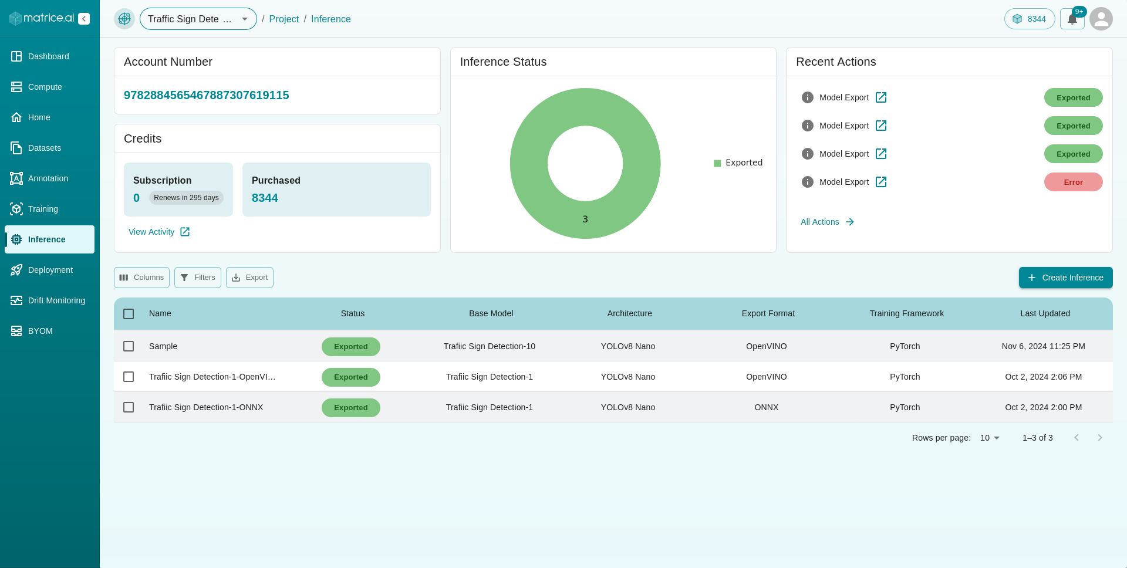Click the Nov 6, 2024 11:25 PM cell
The image size is (1127, 568).
tap(1044, 346)
